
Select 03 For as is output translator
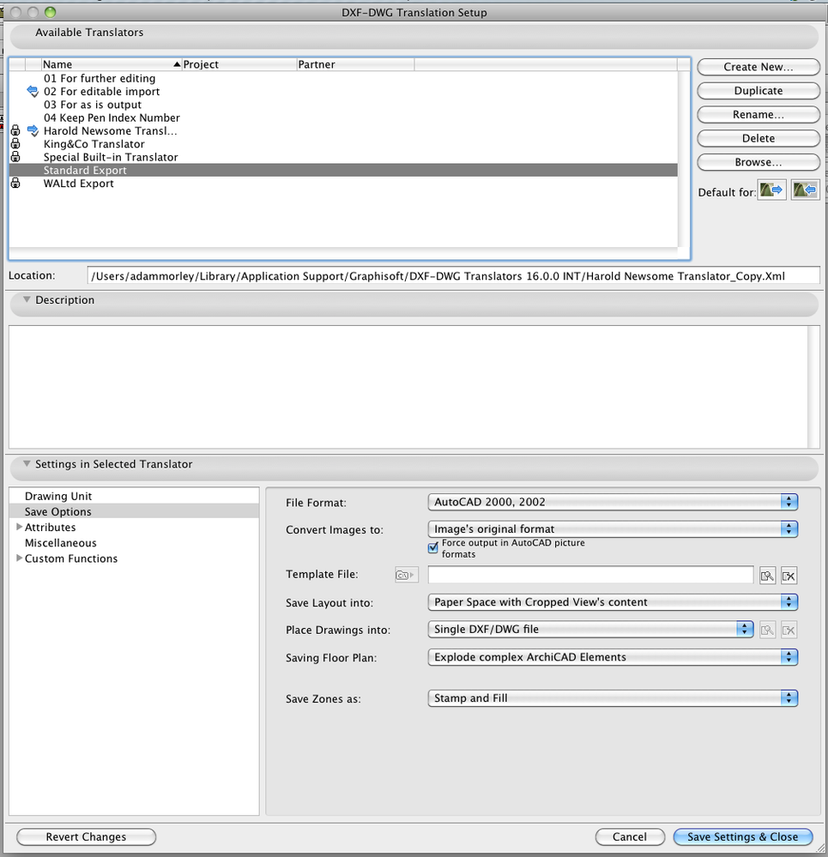click(x=343, y=105)
